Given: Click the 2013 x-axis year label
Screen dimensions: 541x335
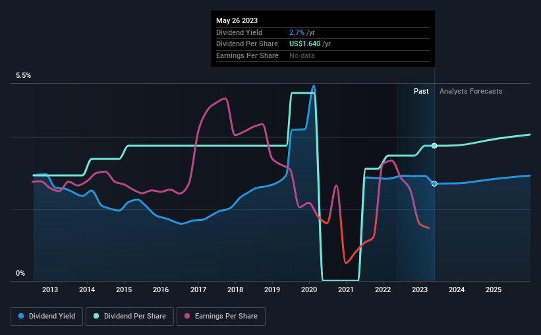Looking at the screenshot, I should [x=50, y=289].
